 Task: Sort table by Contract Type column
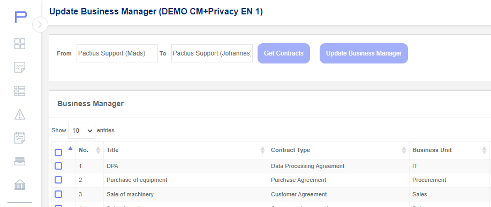[338, 150]
